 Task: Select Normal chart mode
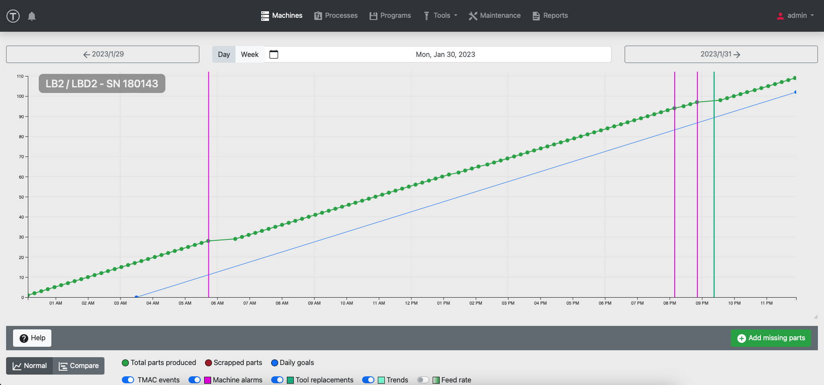point(30,366)
